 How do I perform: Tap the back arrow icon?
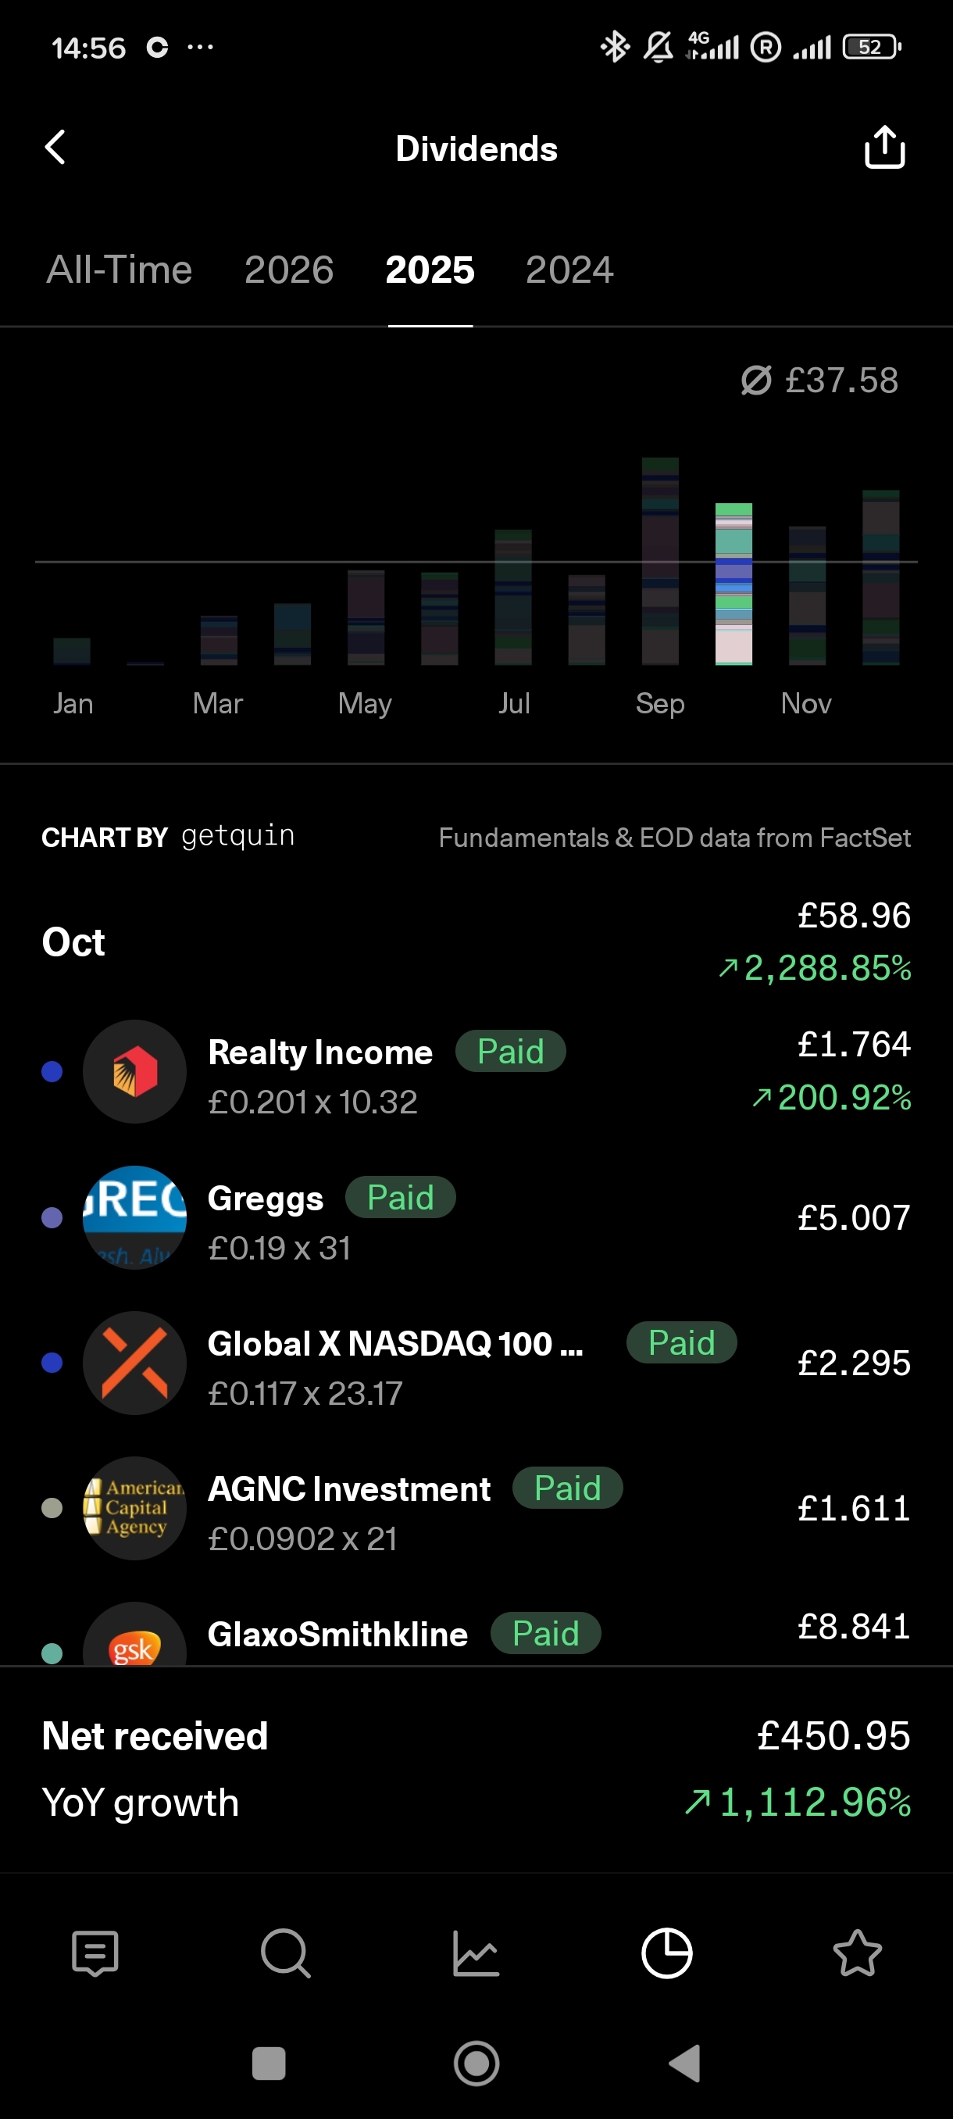coord(55,148)
